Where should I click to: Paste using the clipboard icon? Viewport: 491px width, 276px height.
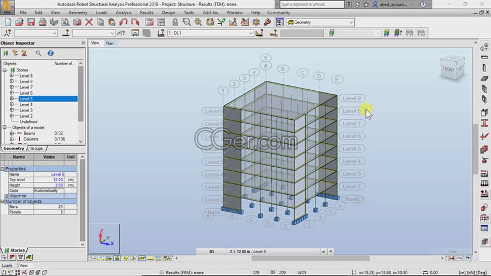tap(112, 22)
